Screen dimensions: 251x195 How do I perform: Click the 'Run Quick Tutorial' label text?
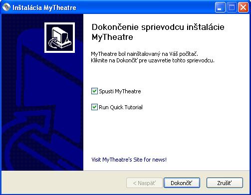(121, 107)
